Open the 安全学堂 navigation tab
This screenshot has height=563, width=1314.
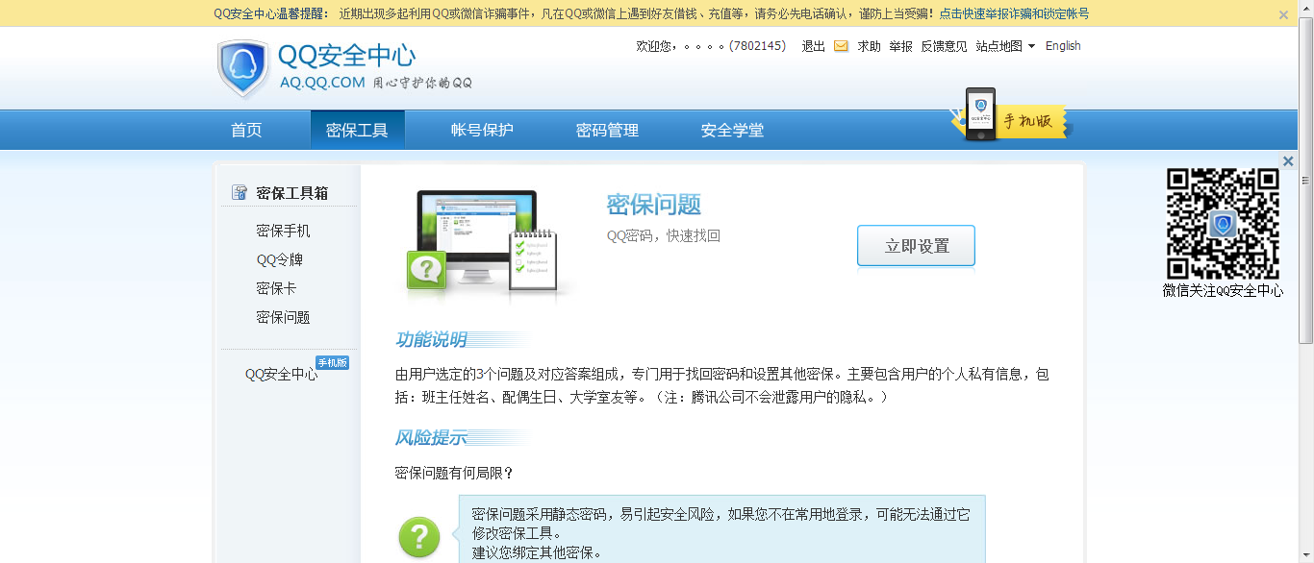click(732, 131)
